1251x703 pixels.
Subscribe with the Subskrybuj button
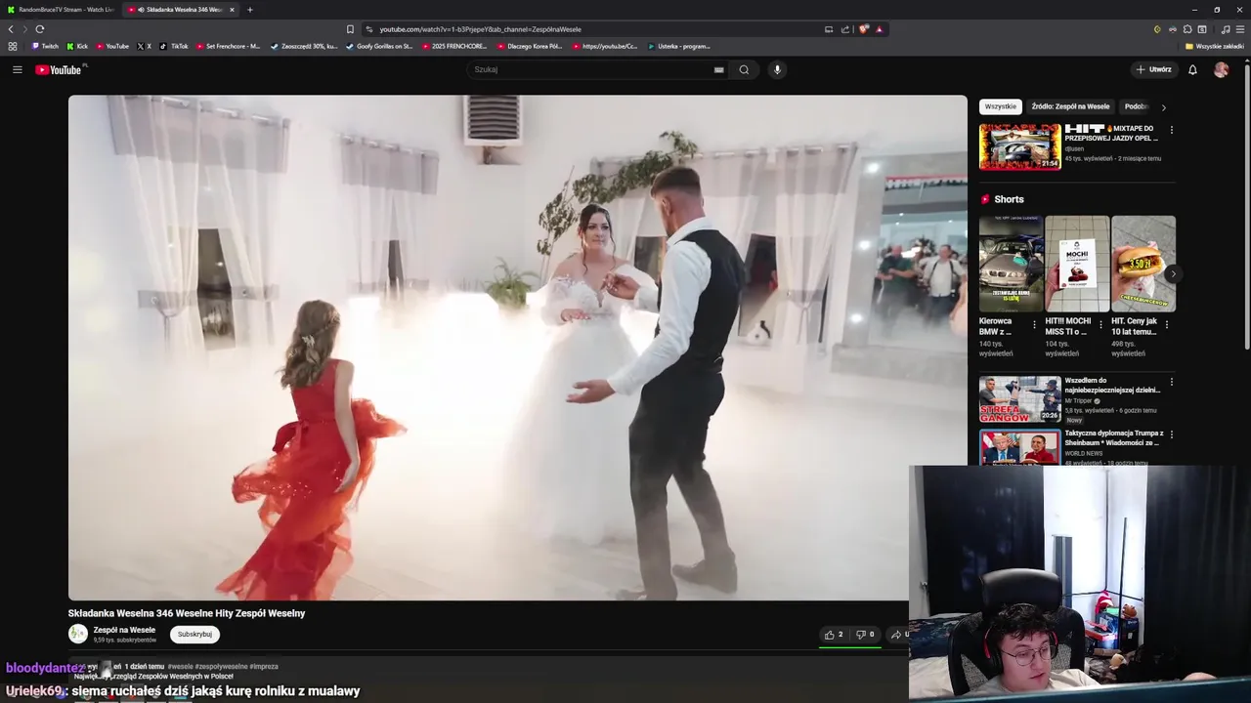pyautogui.click(x=194, y=634)
